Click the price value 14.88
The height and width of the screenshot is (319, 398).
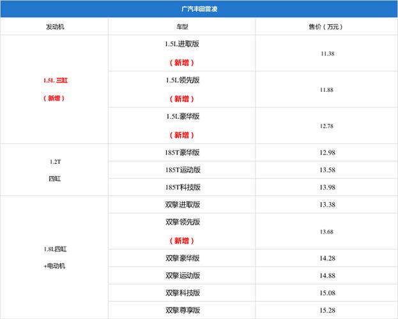click(x=328, y=276)
